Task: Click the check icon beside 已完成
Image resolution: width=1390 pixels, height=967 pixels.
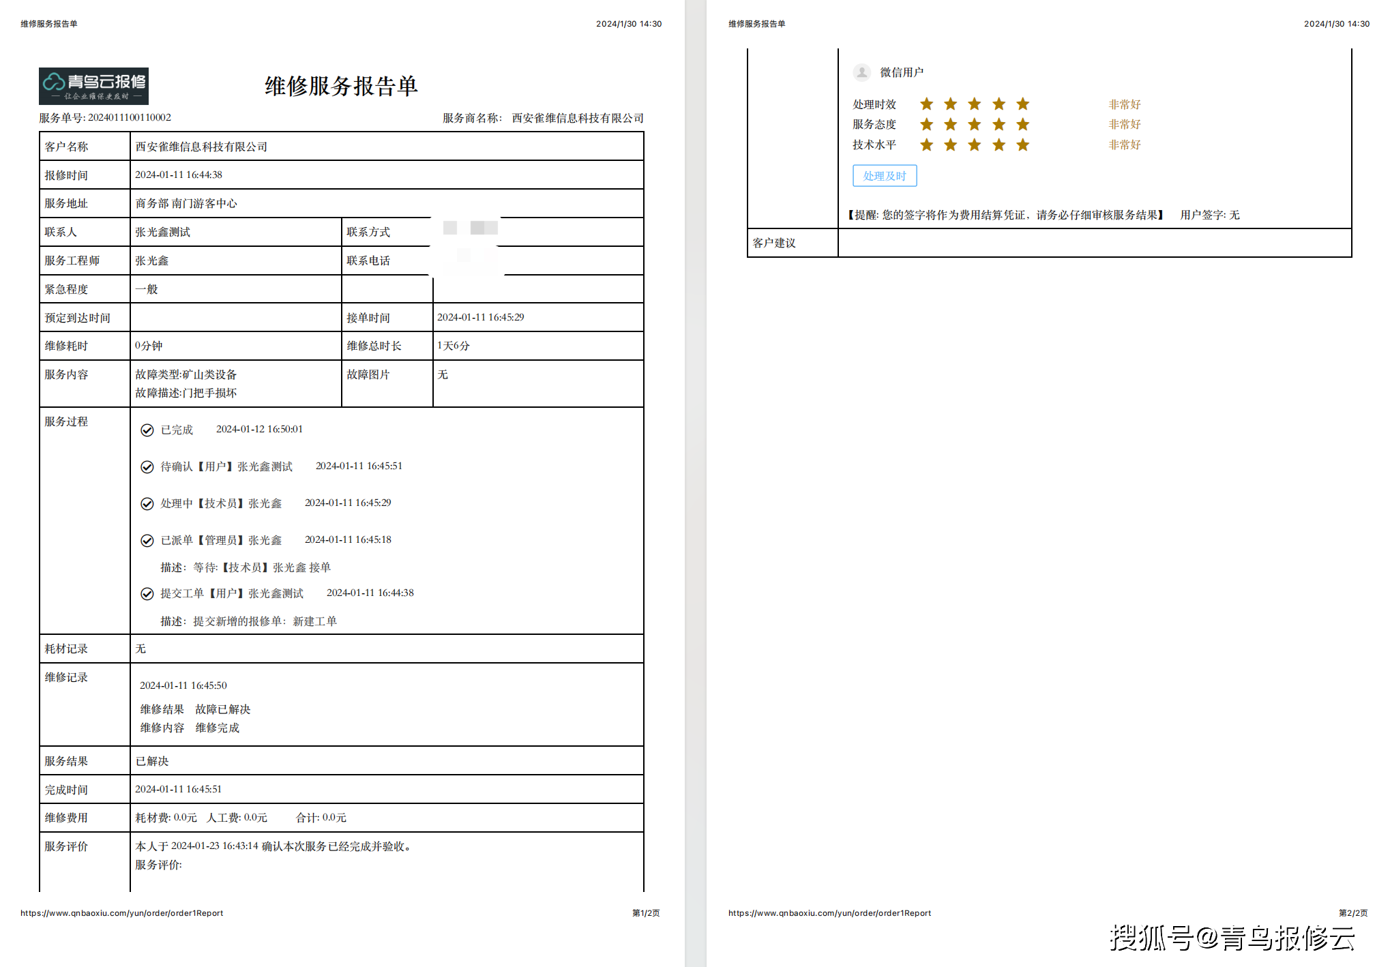Action: 147,430
